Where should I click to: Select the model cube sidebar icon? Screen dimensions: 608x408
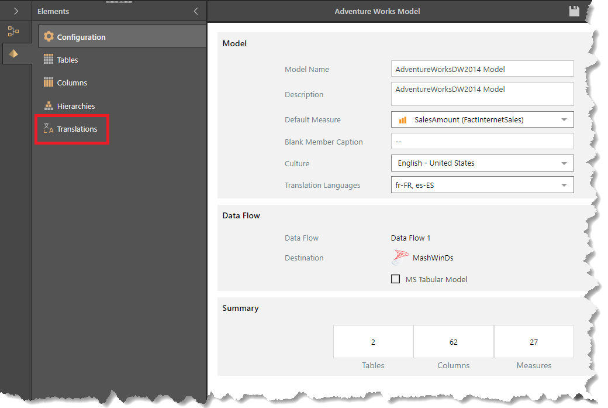coord(13,54)
